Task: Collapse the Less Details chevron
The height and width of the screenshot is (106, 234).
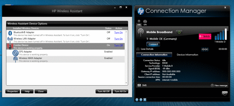Action: (138, 49)
